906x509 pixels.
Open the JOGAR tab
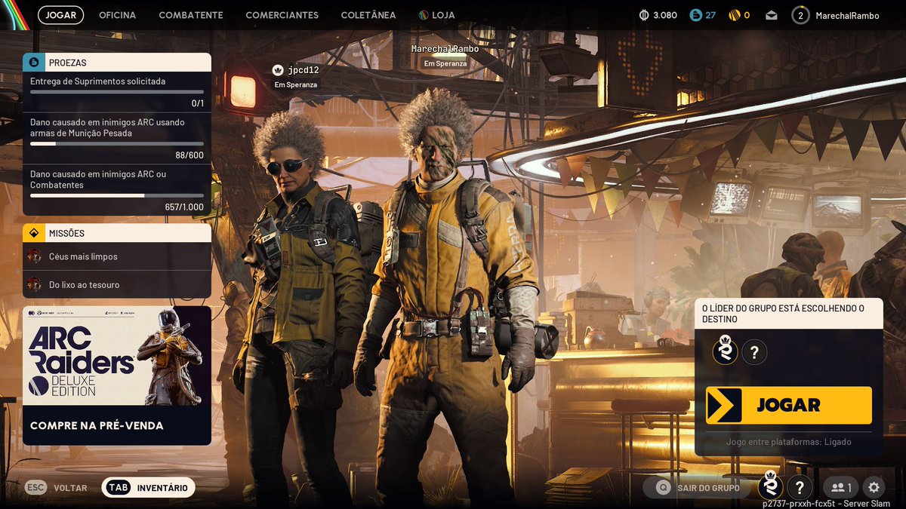pos(60,15)
